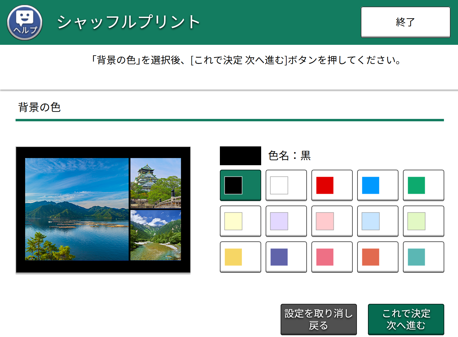Image resolution: width=458 pixels, height=337 pixels.
Task: Select the pale green background color swatch
Action: tap(423, 221)
